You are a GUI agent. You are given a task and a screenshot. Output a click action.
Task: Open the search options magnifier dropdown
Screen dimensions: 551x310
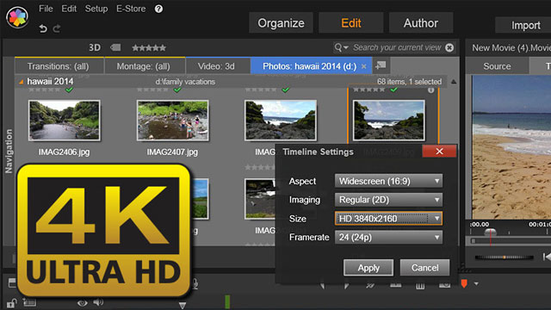click(x=341, y=47)
